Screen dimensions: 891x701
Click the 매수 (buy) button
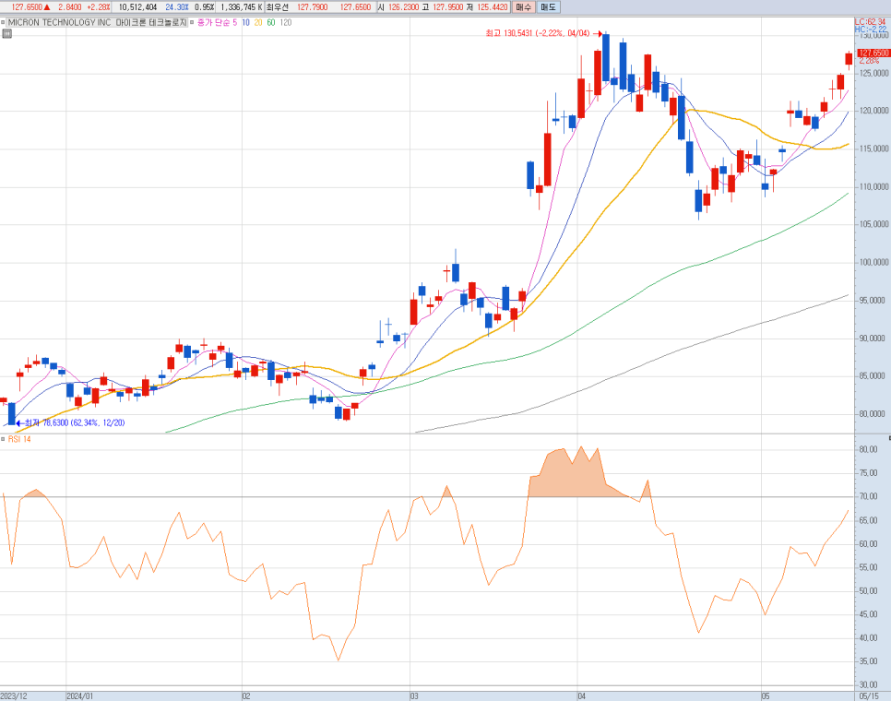pos(523,7)
